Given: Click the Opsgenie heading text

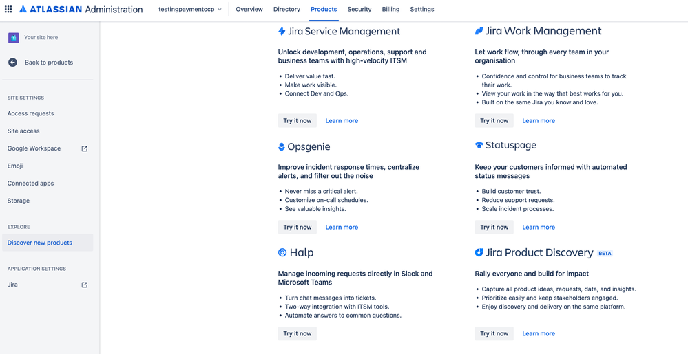Looking at the screenshot, I should (x=309, y=147).
